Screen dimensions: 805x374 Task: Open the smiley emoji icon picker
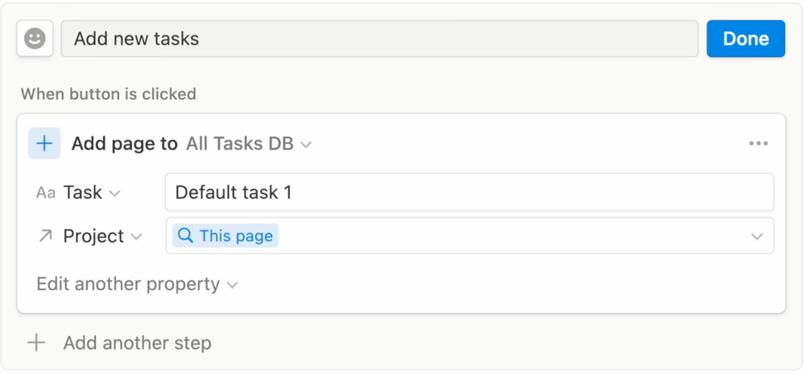click(x=35, y=39)
